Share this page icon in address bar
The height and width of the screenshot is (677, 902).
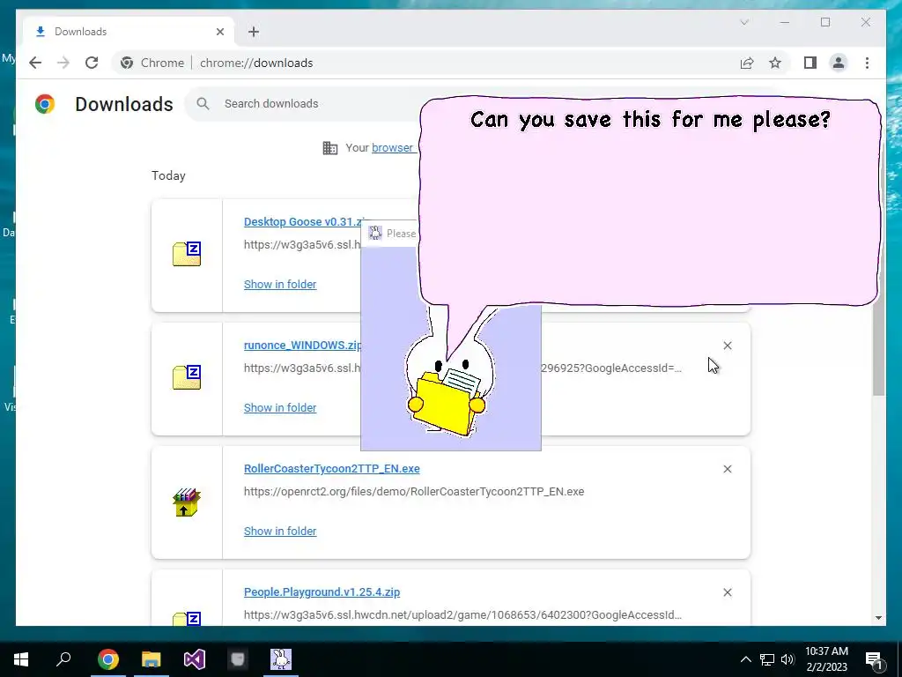click(747, 63)
